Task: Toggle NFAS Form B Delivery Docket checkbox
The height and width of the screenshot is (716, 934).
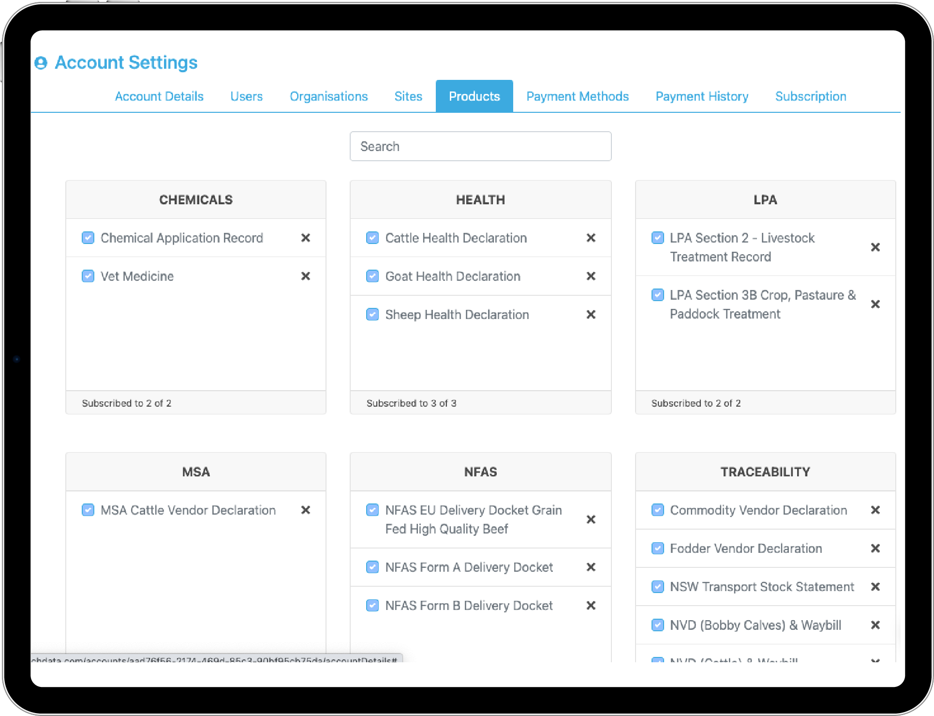Action: click(372, 606)
